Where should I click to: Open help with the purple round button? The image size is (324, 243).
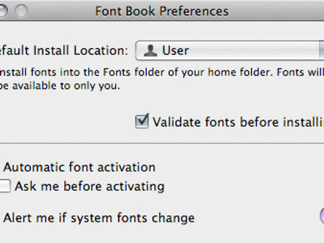pos(322,215)
